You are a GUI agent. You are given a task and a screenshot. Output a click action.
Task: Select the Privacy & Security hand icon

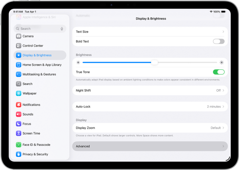coord(19,154)
